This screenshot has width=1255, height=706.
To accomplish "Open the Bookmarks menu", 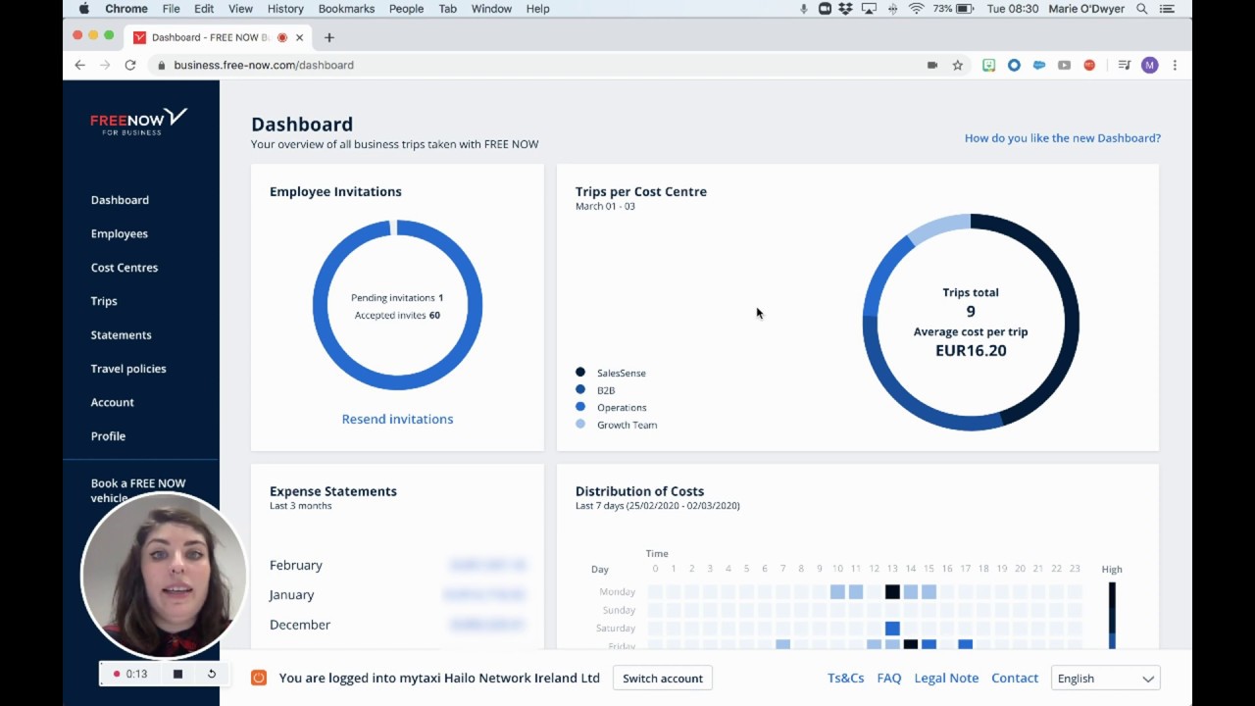I will coord(346,9).
